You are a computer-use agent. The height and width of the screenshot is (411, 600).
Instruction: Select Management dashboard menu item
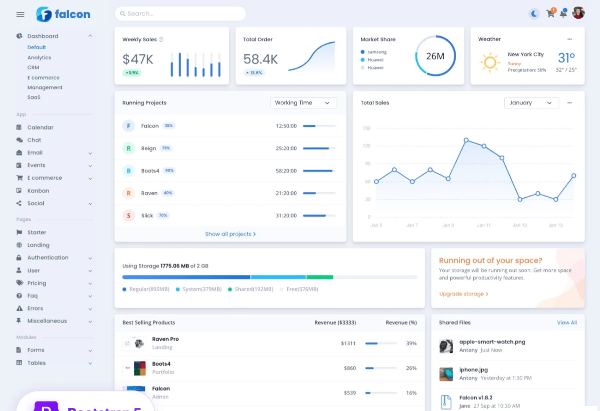pyautogui.click(x=45, y=87)
